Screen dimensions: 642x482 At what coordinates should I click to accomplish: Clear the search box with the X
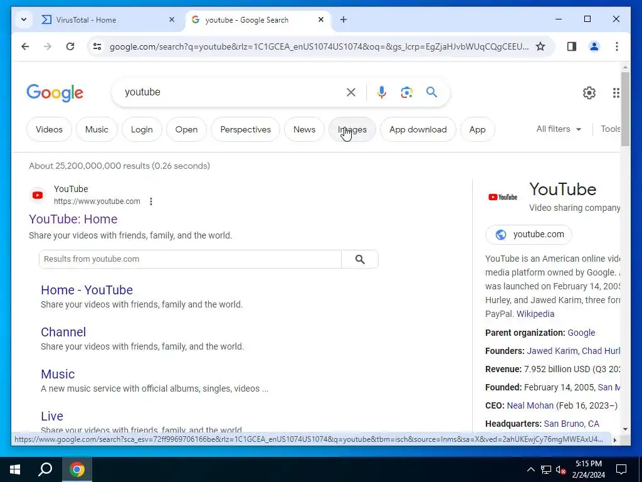click(x=351, y=92)
